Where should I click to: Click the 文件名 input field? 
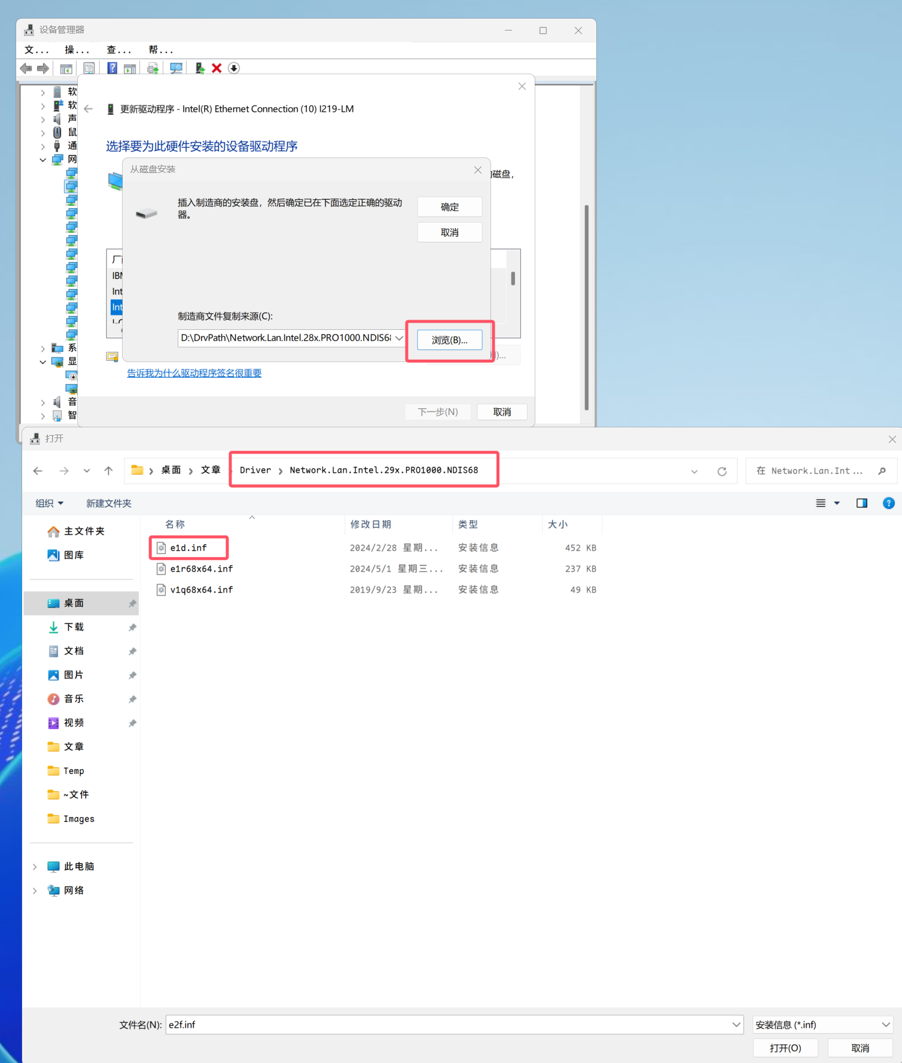pos(448,1025)
